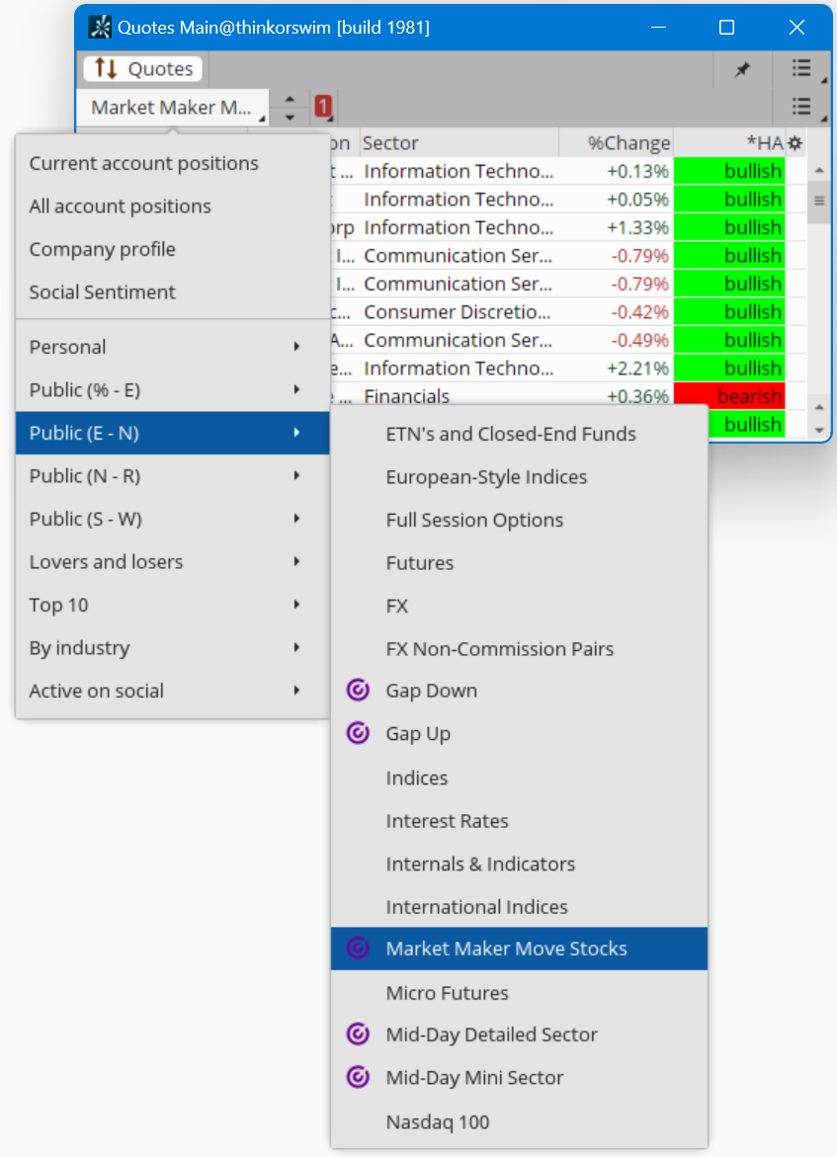Viewport: 837px width, 1157px height.
Task: Click the Quotes gadget header button
Action: [x=143, y=68]
